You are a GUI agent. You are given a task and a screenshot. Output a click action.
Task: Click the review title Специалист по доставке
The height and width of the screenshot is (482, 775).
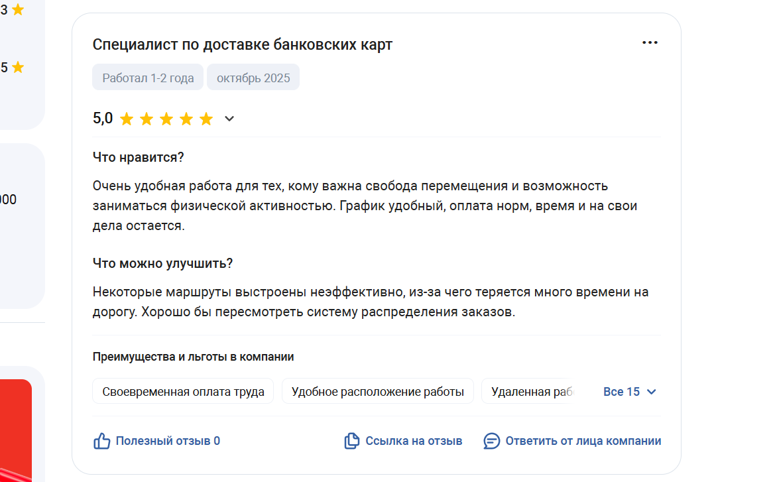pyautogui.click(x=243, y=45)
